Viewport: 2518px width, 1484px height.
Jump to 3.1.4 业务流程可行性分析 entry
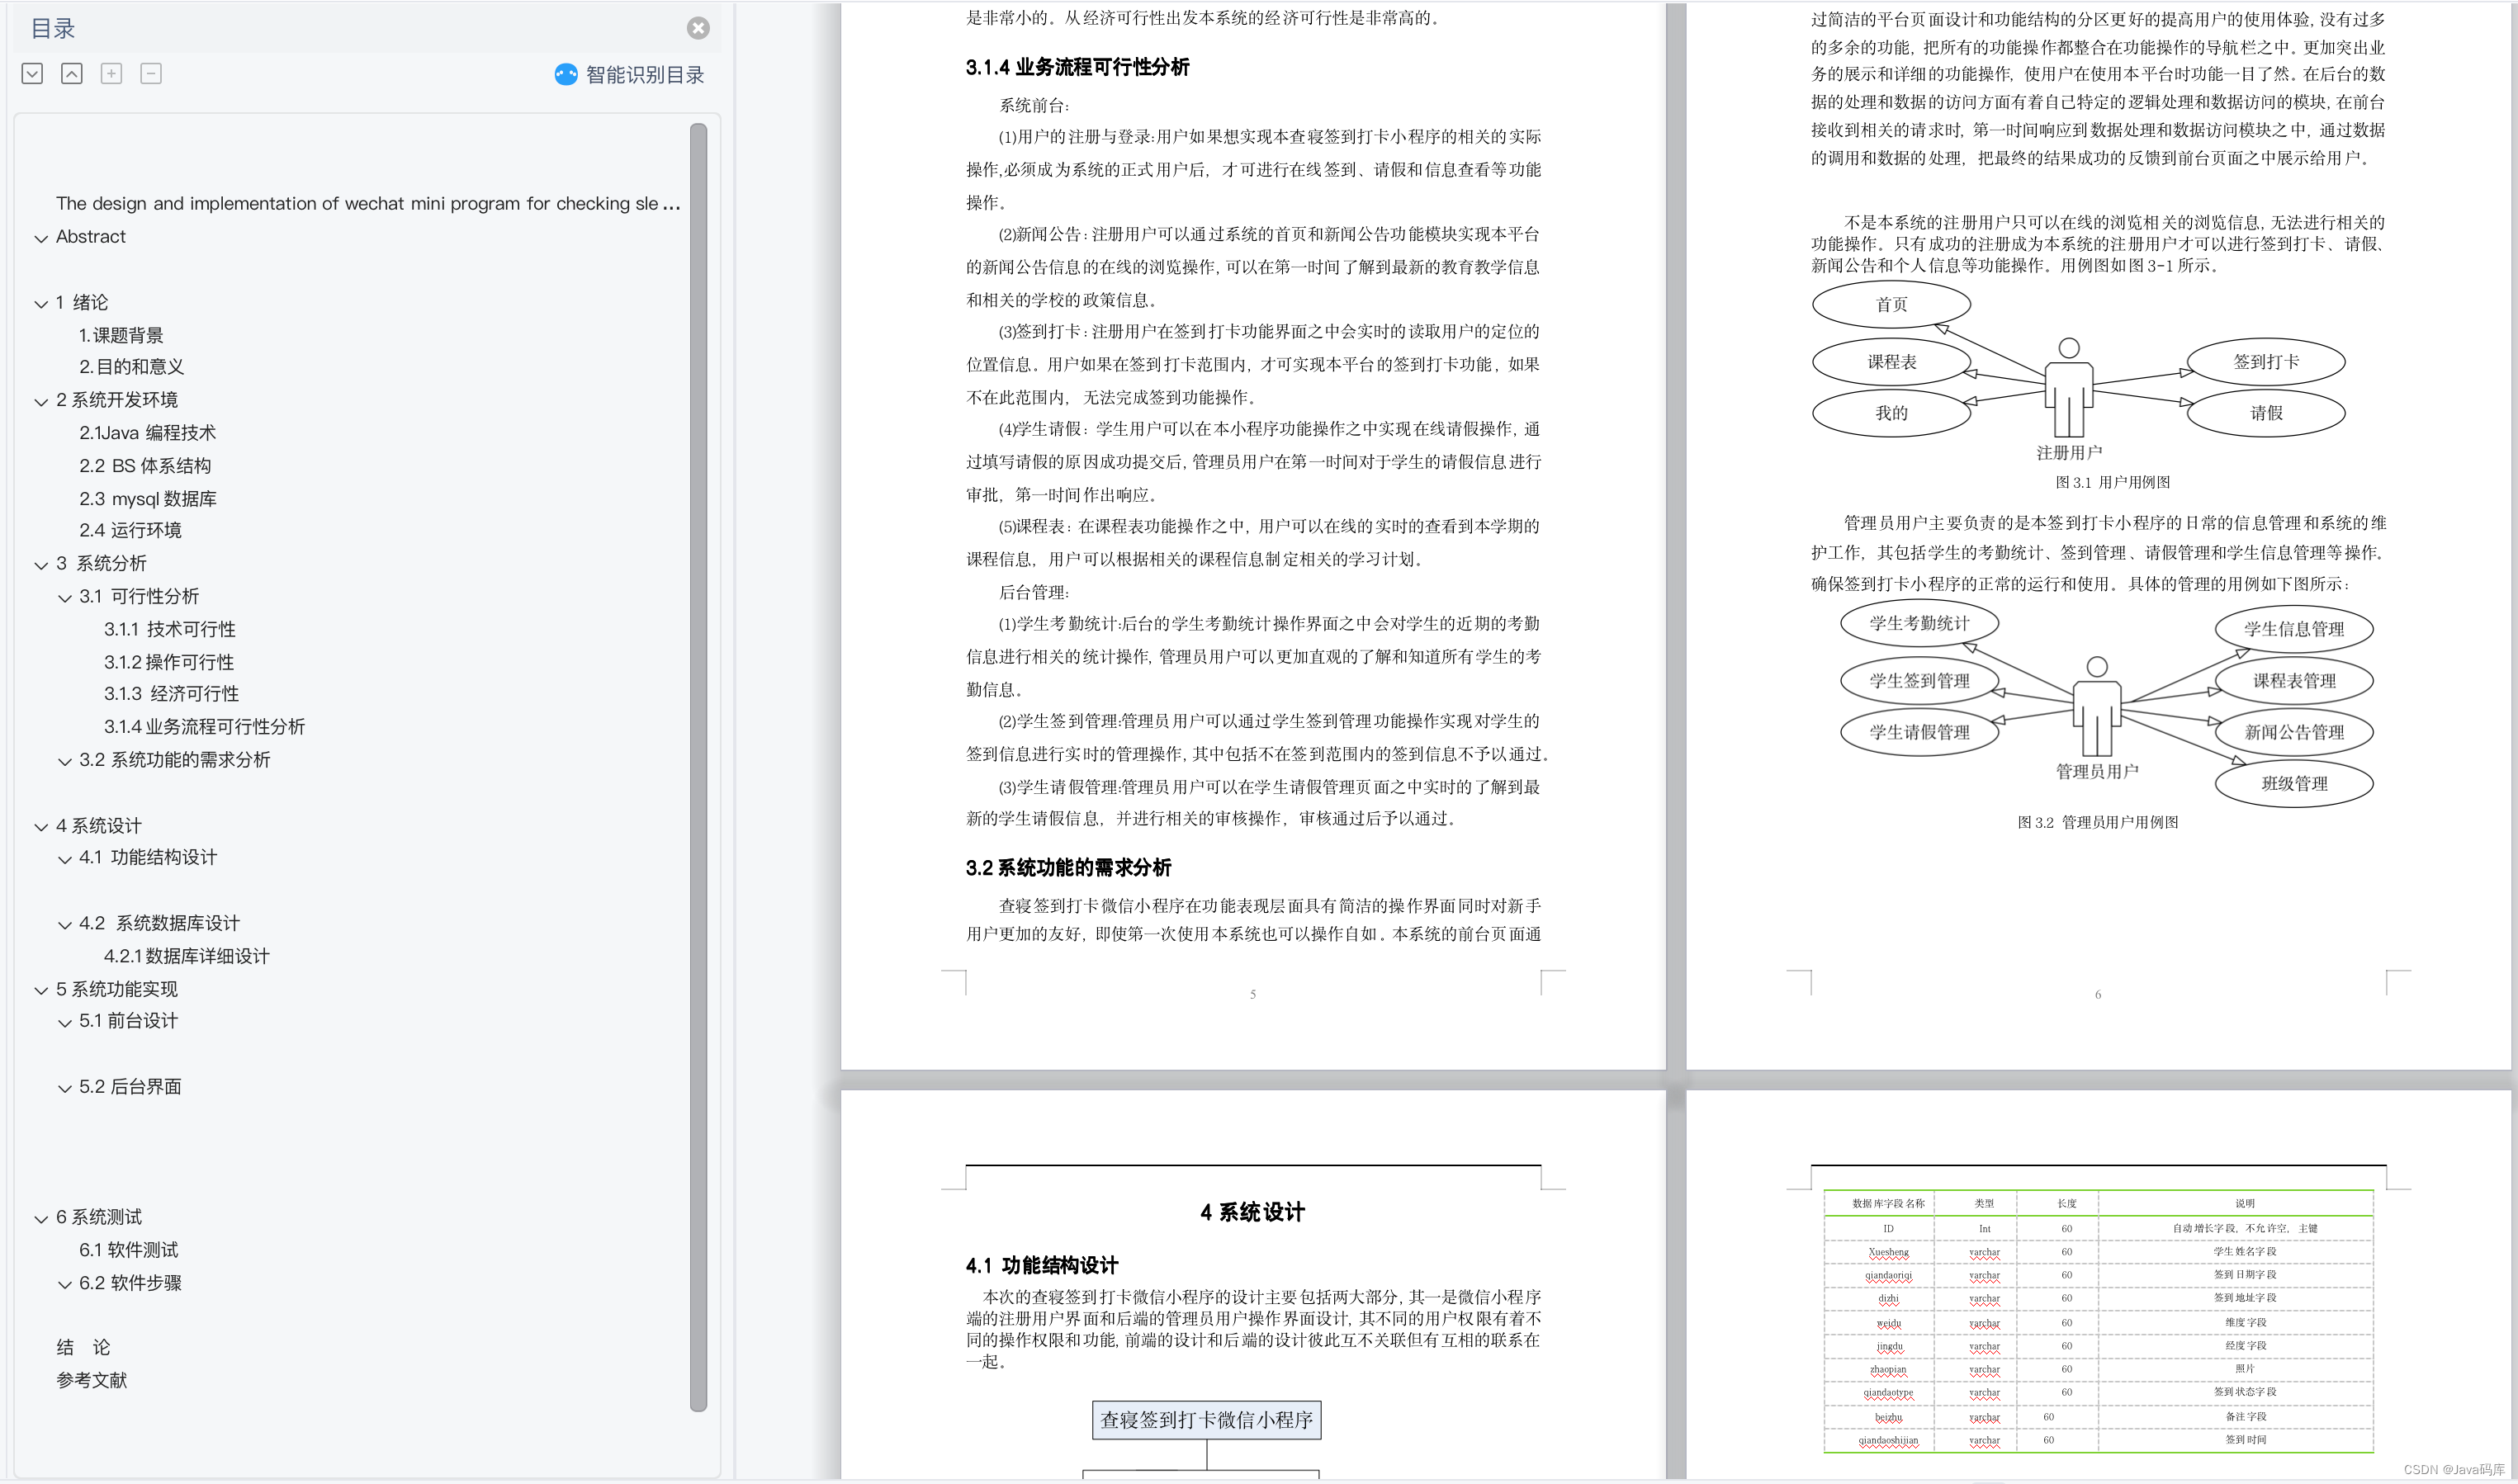coord(205,726)
